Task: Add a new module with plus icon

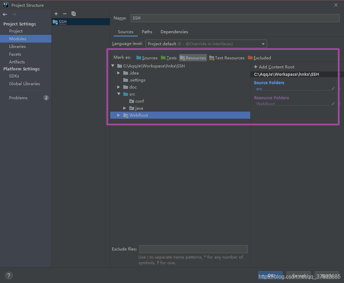Action: (56, 14)
